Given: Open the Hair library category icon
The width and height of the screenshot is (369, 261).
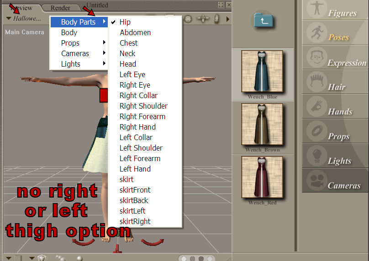Looking at the screenshot, I should click(317, 82).
